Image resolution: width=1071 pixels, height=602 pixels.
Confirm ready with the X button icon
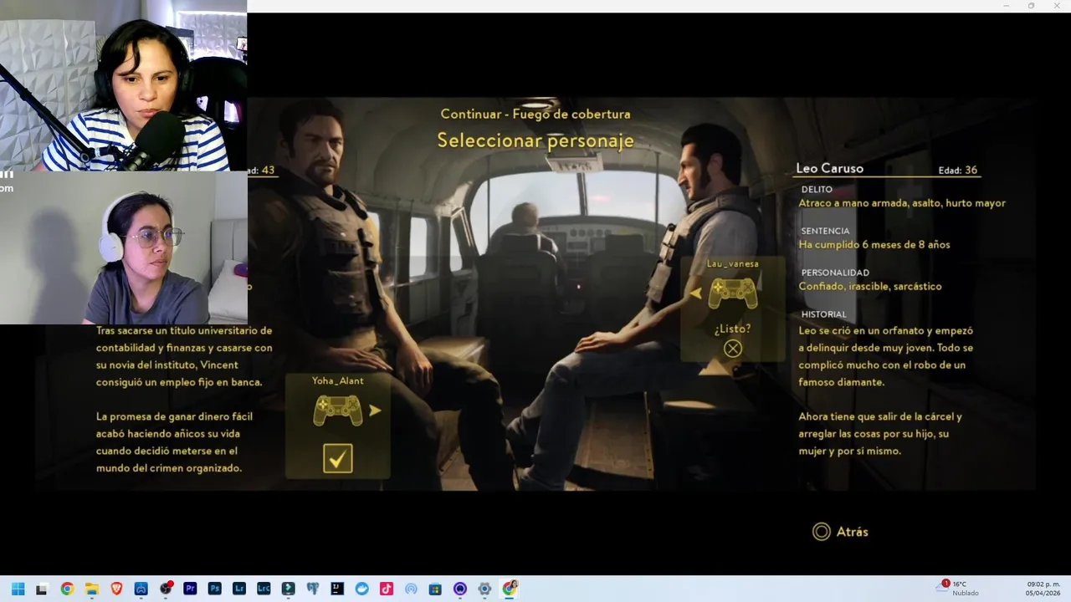pyautogui.click(x=733, y=349)
